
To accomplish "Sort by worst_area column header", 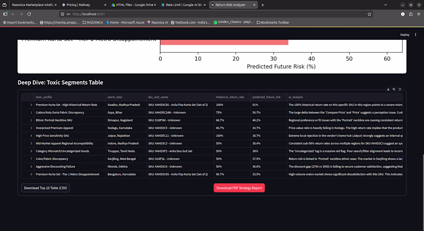I will (126, 97).
